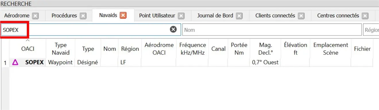Clear the SOPEX search text with round X
Screen dimensions: 379x110
(x=173, y=29)
